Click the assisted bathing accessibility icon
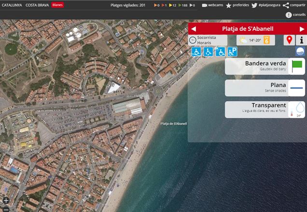The height and width of the screenshot is (212, 307). tap(208, 52)
